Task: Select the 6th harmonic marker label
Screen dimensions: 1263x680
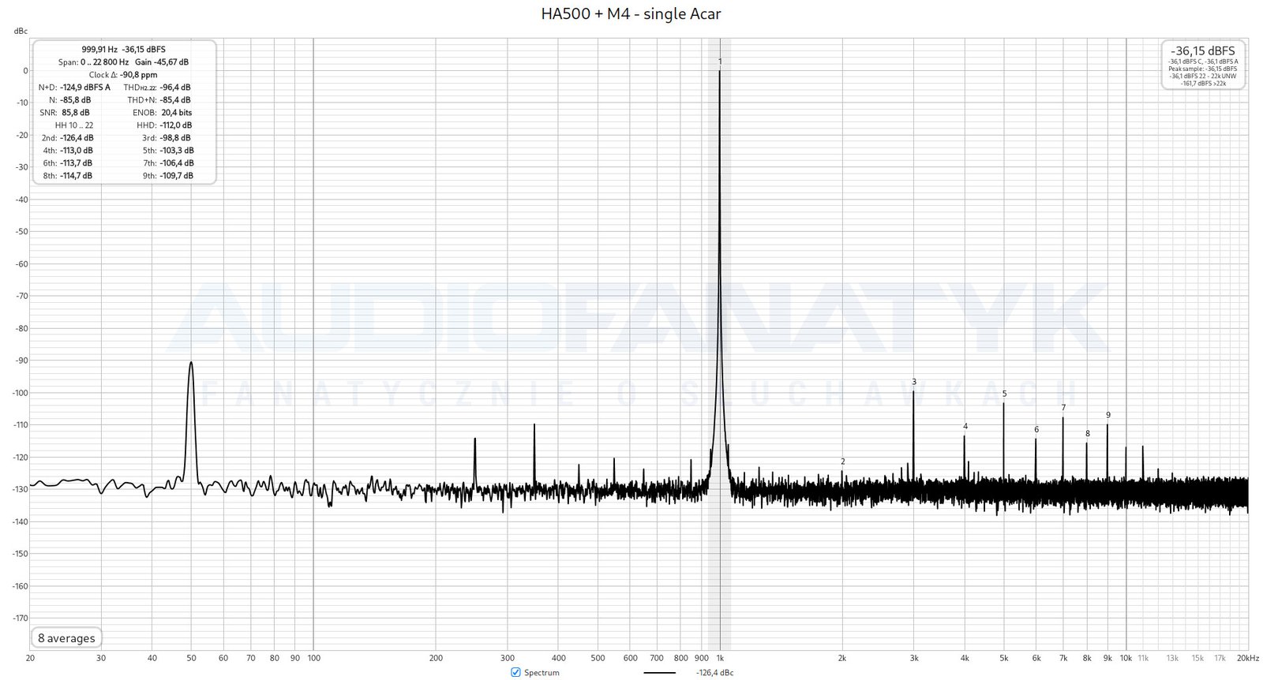Action: tap(1036, 430)
